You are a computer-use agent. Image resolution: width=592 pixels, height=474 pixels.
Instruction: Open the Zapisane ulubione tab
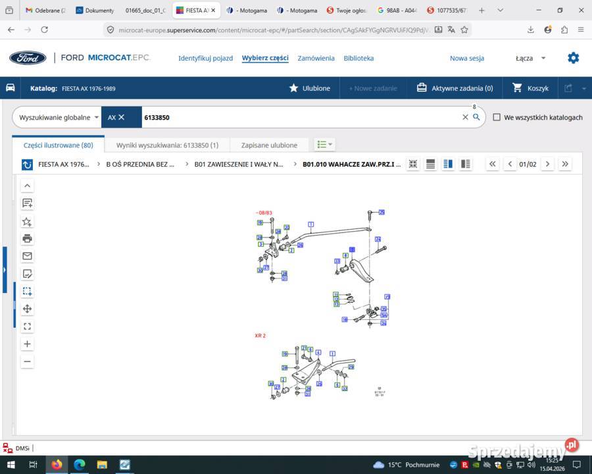pyautogui.click(x=269, y=145)
